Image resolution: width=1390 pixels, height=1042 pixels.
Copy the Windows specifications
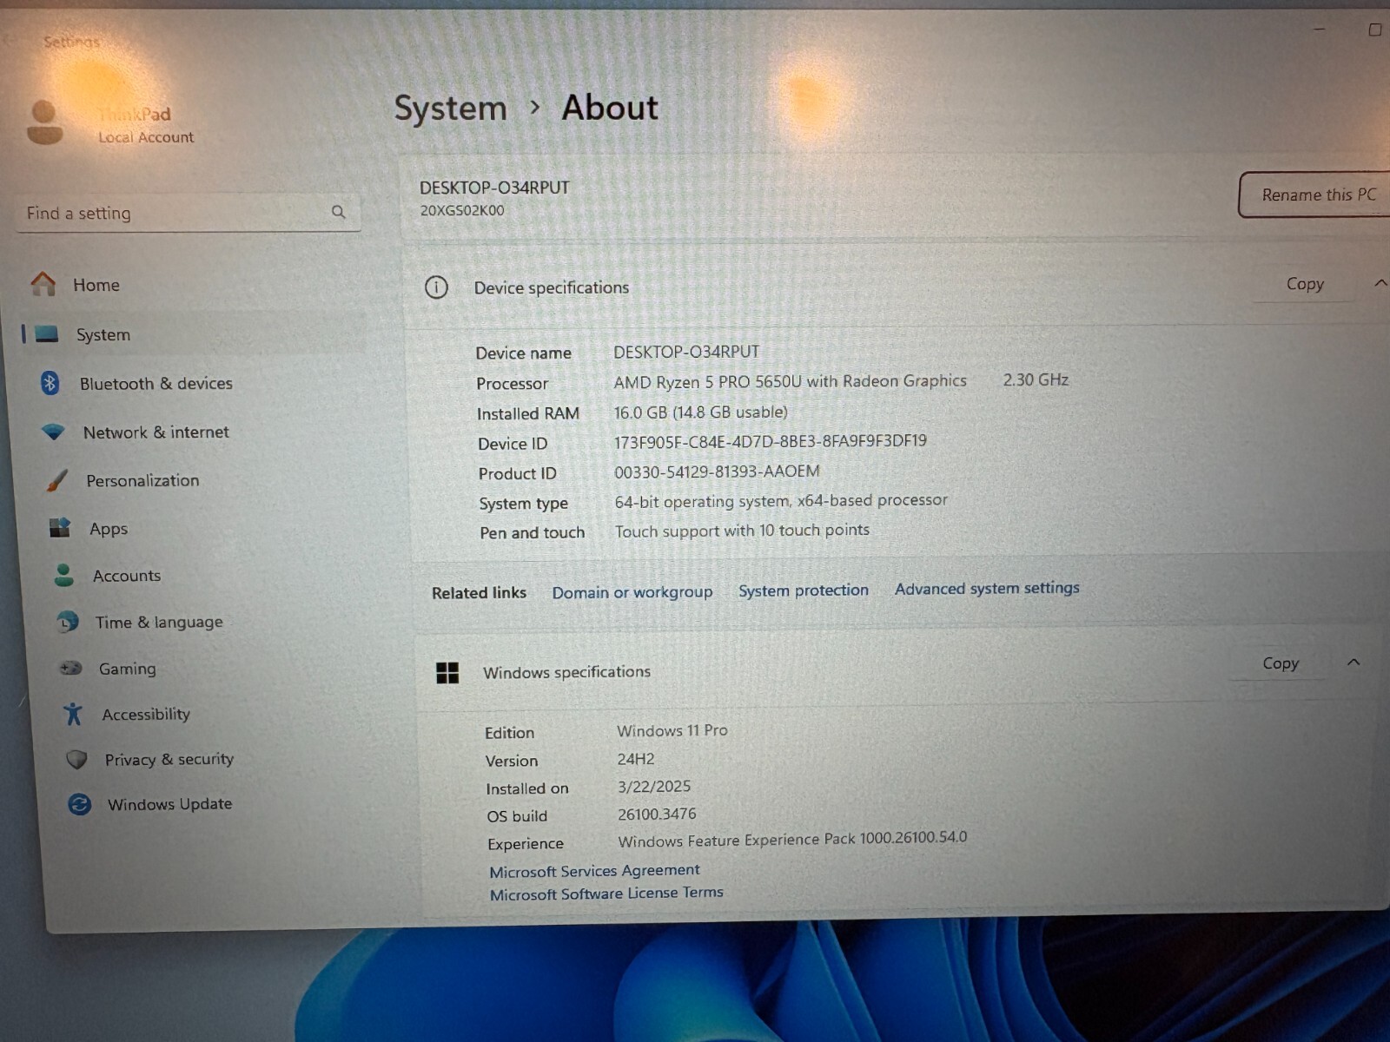(x=1281, y=663)
